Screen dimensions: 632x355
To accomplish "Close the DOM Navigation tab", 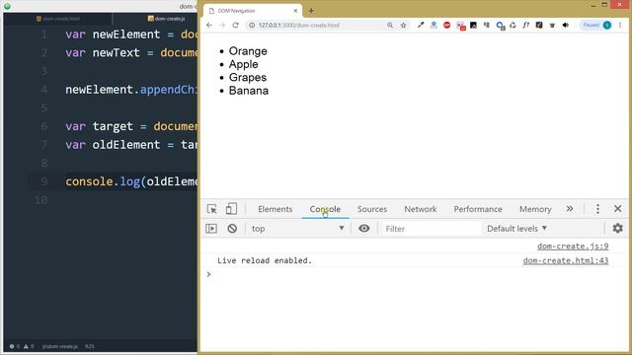I will (295, 11).
